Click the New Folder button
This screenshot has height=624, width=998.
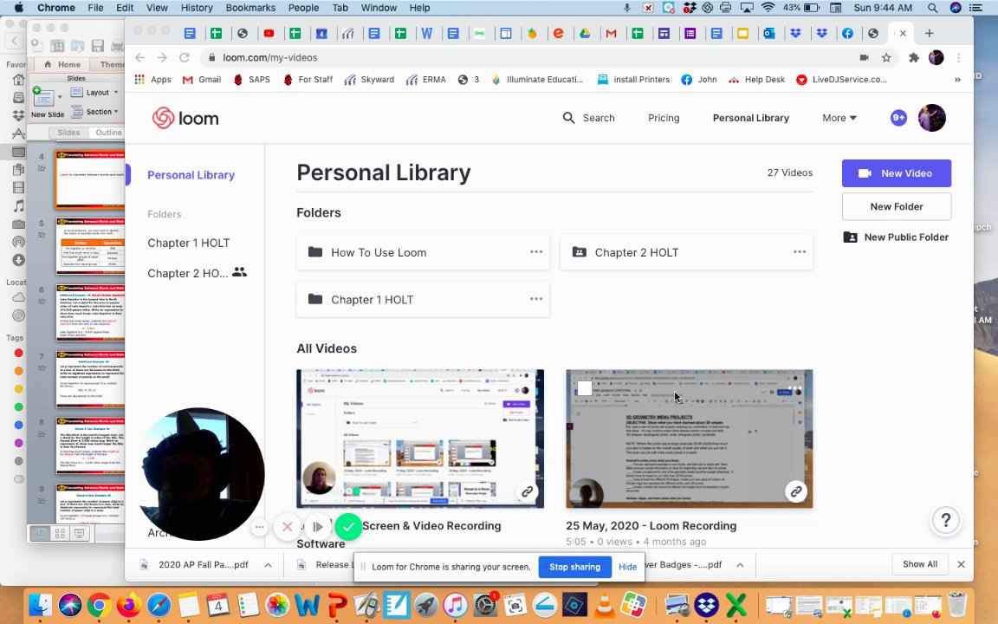(896, 206)
